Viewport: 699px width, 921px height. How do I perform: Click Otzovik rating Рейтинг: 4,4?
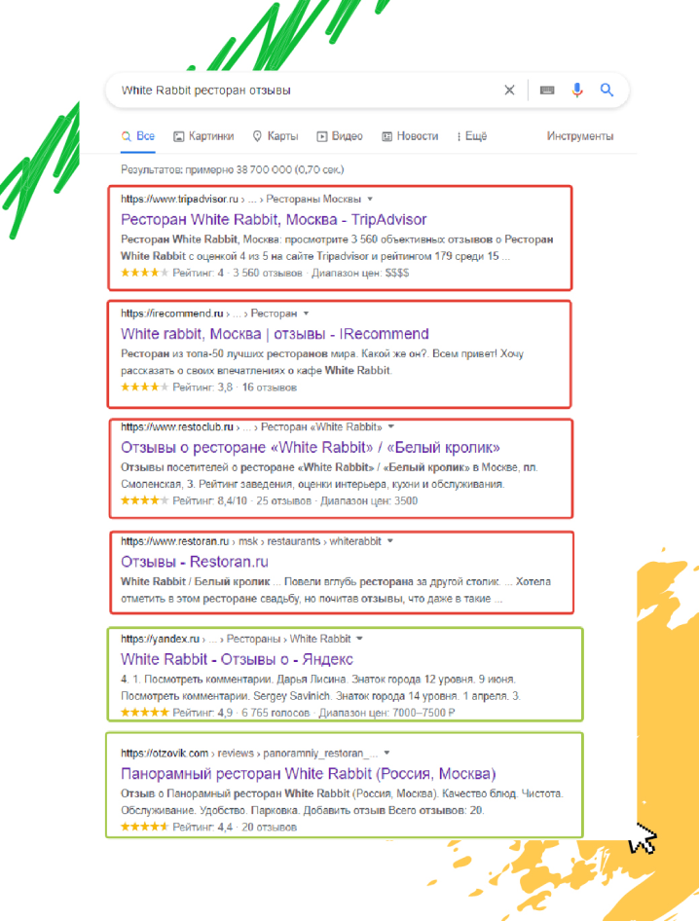[x=177, y=827]
